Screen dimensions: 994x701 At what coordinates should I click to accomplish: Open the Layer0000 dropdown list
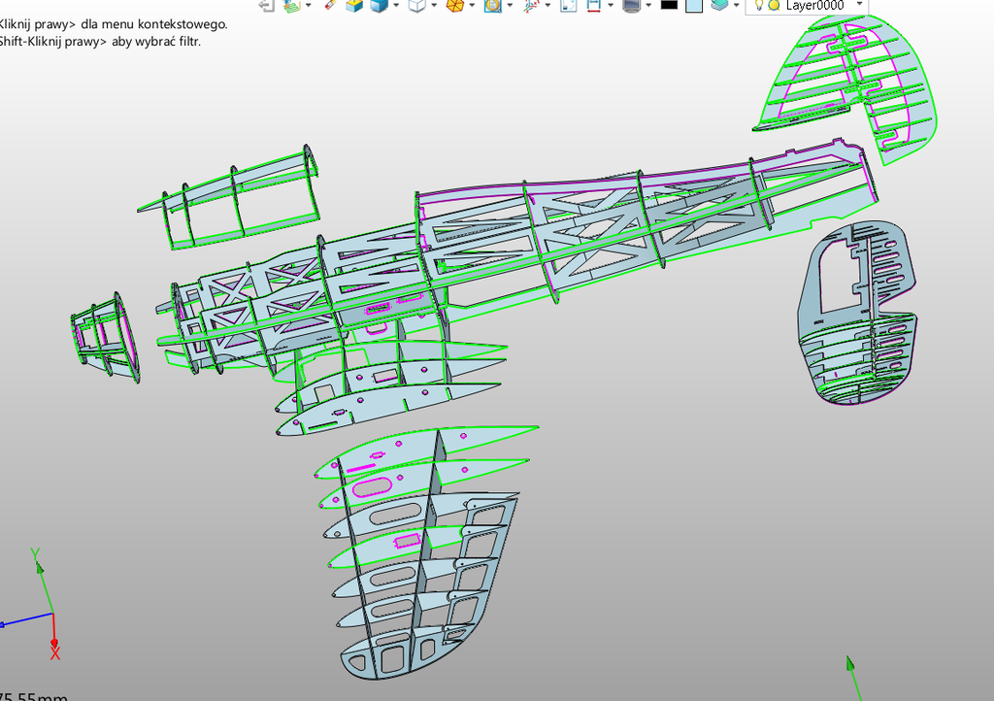click(858, 6)
